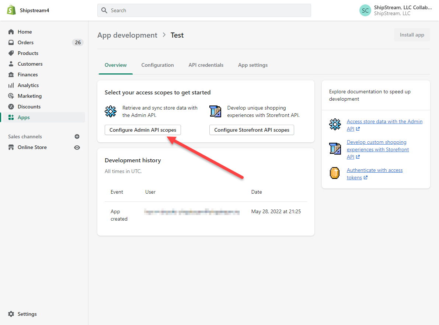439x325 pixels.
Task: Open Home from the sidebar
Action: (25, 32)
